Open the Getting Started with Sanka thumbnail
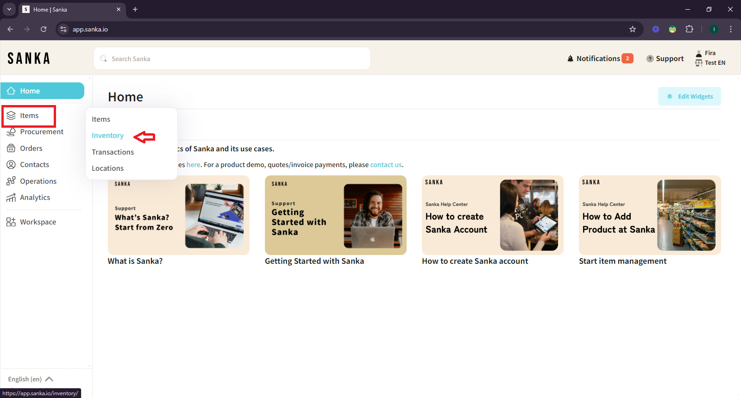 tap(335, 215)
